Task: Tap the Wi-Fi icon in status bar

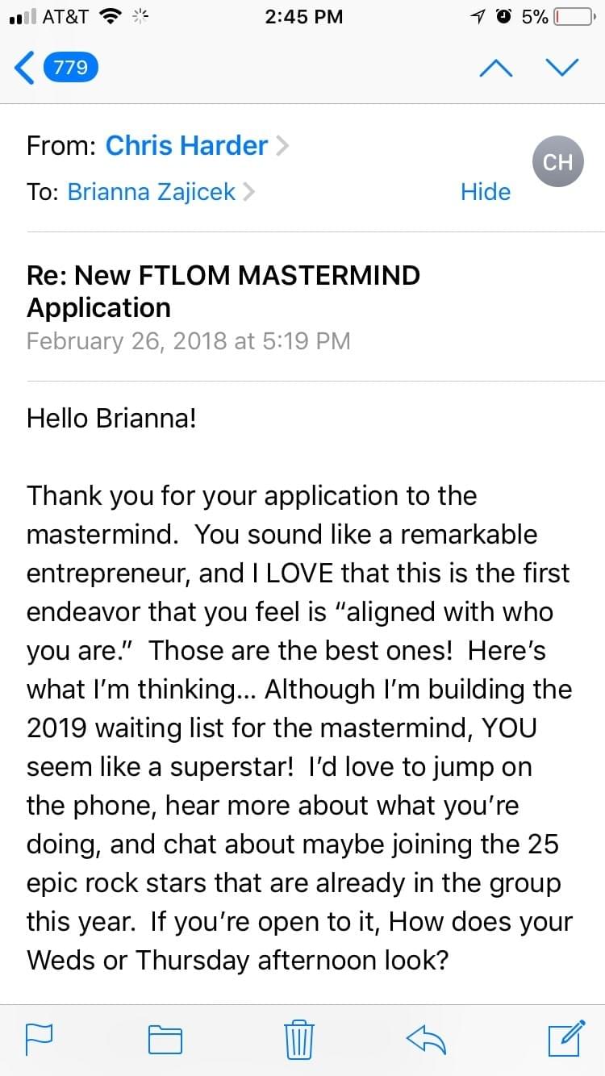Action: 108,17
